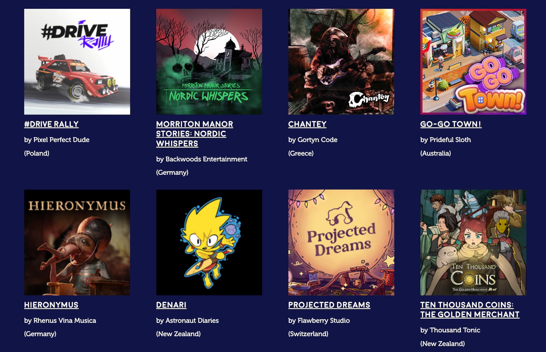Open the HIERONYMUS title link

(x=51, y=305)
